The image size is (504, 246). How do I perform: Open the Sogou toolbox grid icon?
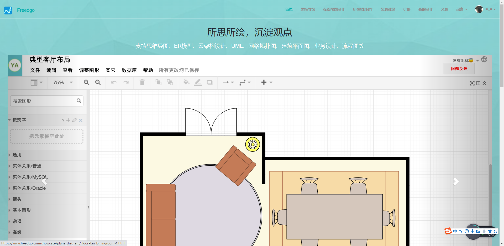point(496,231)
